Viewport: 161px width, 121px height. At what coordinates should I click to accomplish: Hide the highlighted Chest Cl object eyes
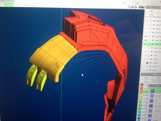coord(145,44)
